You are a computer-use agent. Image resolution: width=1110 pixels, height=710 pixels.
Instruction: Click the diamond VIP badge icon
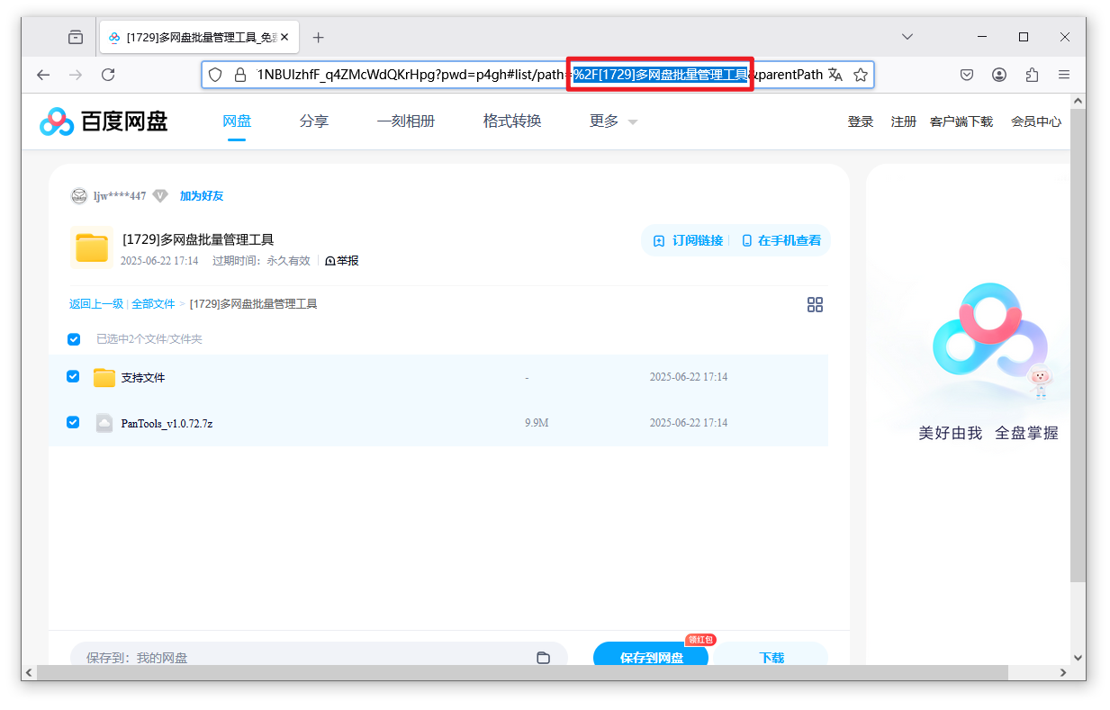point(160,196)
